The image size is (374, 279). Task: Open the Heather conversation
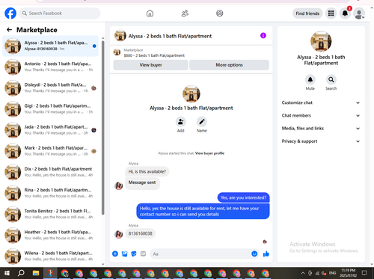50,235
